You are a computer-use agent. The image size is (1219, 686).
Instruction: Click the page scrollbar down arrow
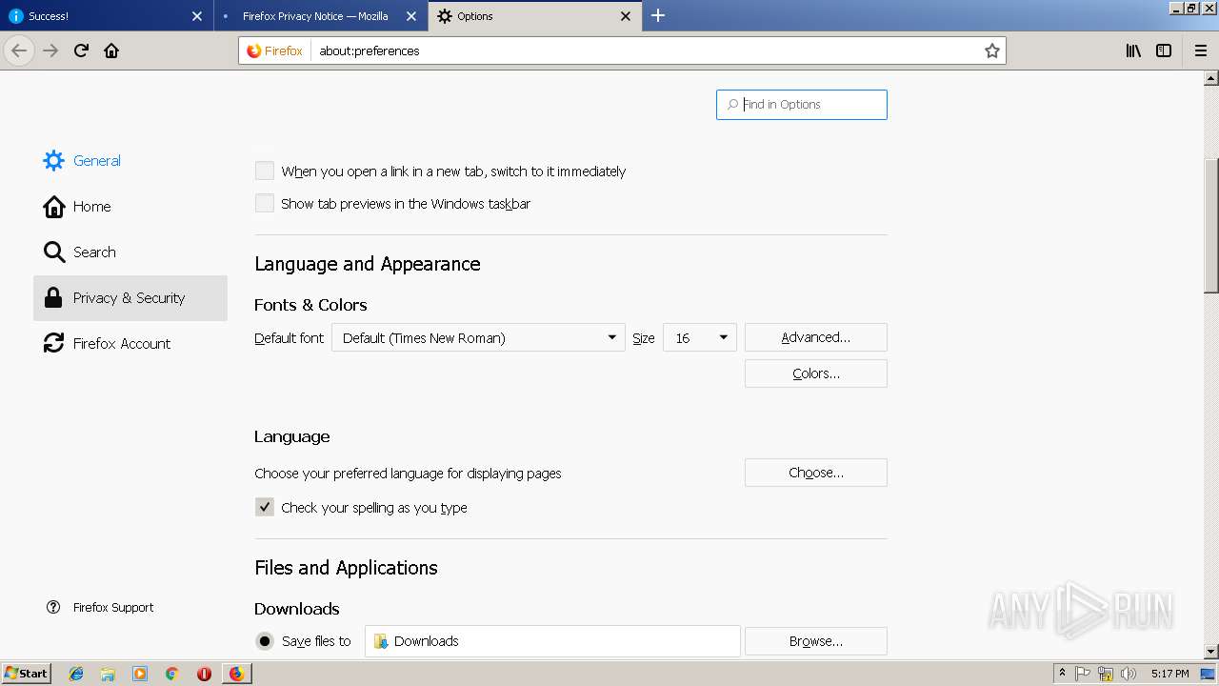click(x=1211, y=652)
